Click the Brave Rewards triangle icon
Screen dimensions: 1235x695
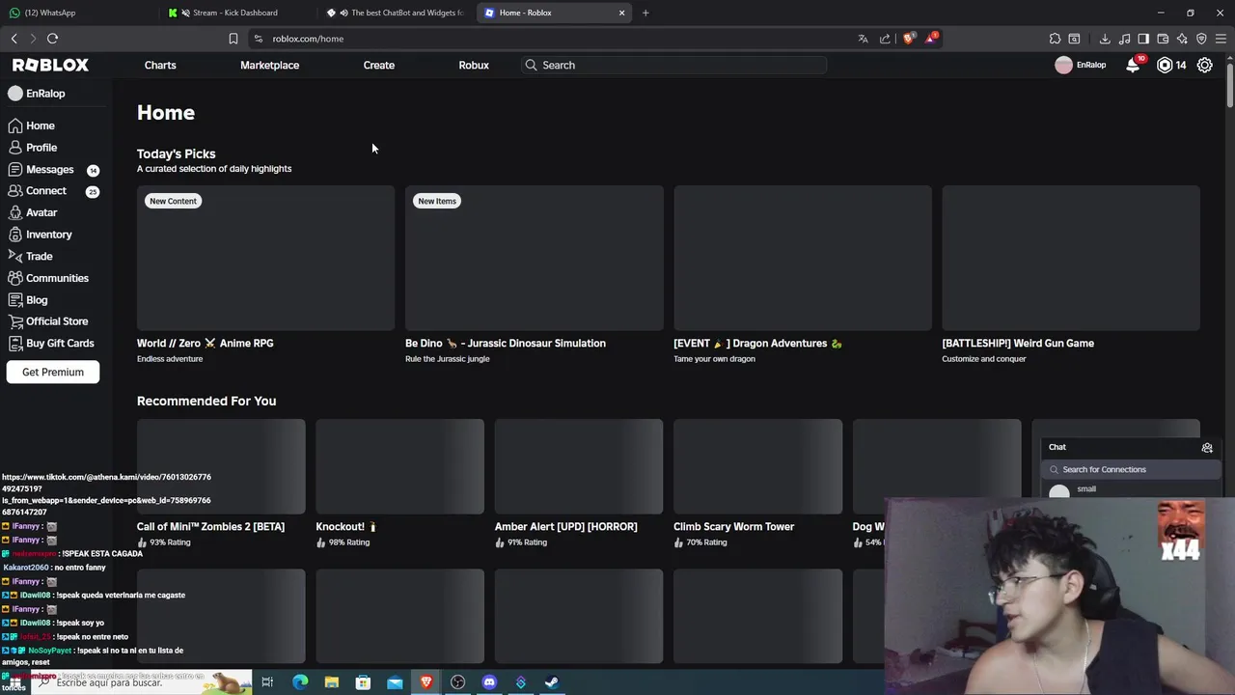[x=931, y=39]
